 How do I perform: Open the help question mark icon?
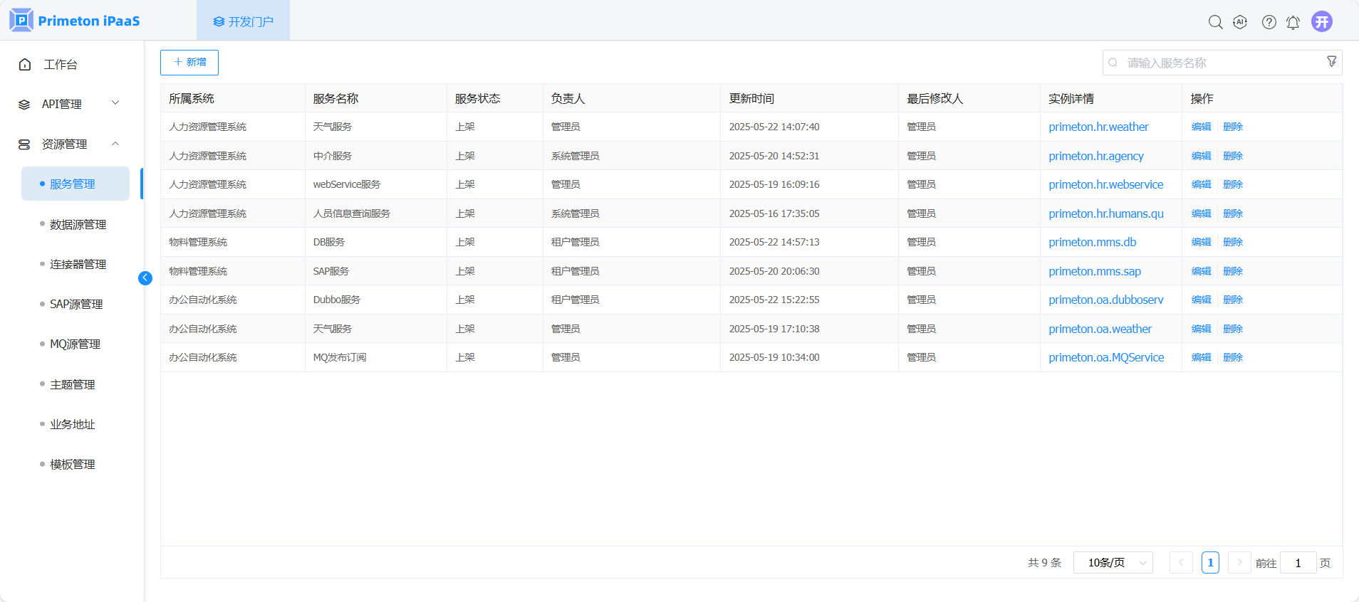(1269, 22)
